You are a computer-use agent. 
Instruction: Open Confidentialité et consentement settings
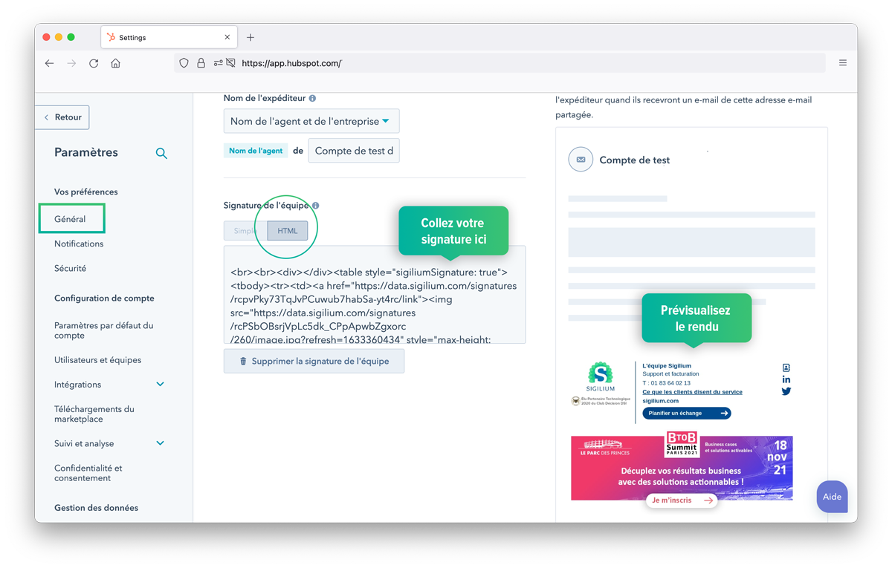point(88,473)
